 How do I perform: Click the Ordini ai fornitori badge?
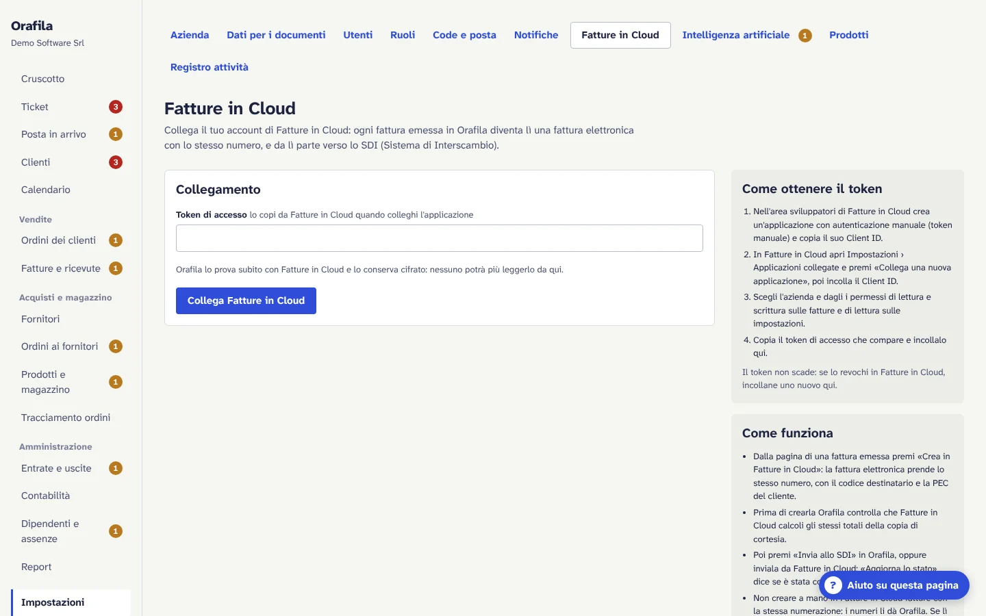[116, 346]
